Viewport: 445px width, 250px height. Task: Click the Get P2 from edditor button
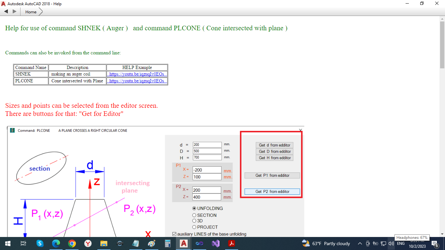pos(272,192)
